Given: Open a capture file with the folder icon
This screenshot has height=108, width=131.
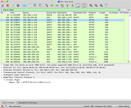Looking at the screenshot, I should click(x=25, y=6).
